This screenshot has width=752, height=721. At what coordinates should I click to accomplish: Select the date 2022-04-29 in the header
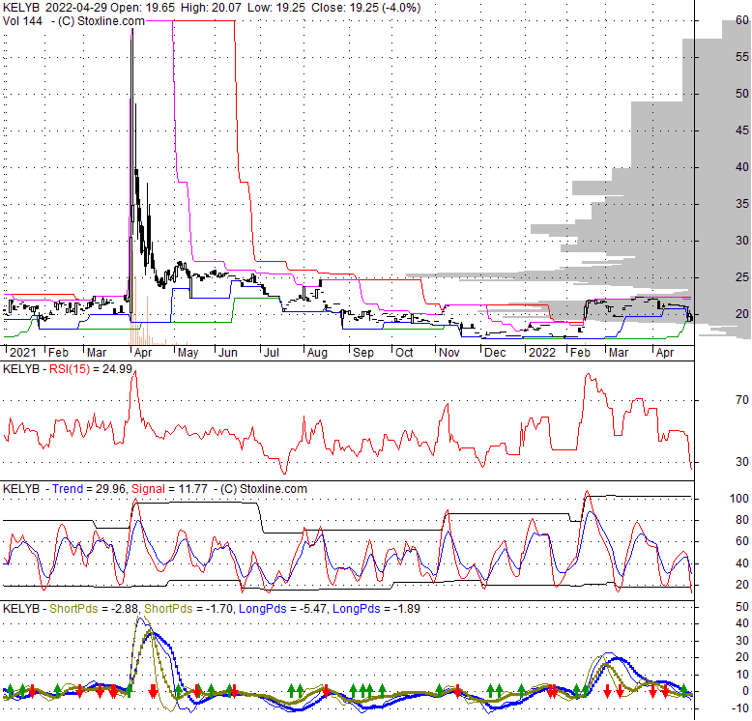(x=75, y=8)
